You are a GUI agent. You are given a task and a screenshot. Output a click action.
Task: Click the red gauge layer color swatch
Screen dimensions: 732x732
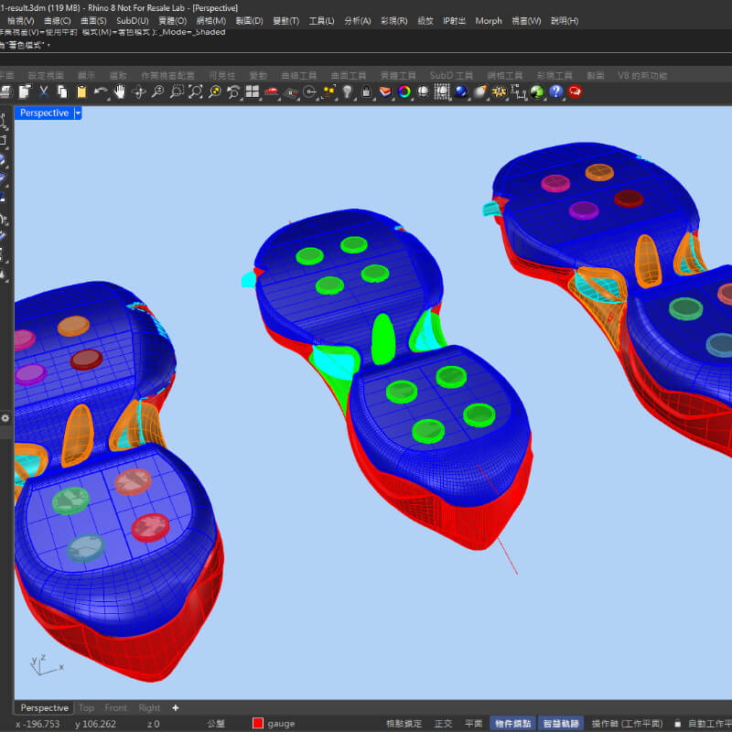coord(257,723)
